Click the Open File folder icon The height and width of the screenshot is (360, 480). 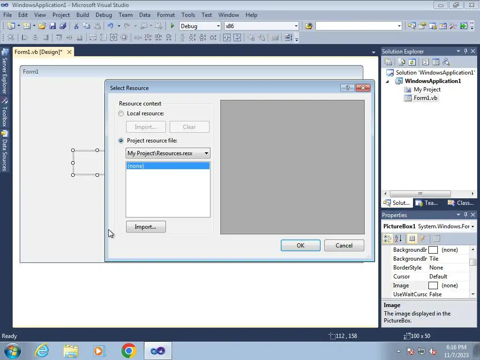(x=42, y=26)
